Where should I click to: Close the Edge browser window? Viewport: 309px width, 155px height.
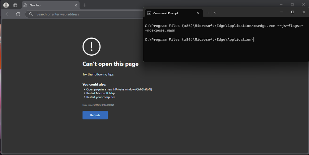coord(303,4)
